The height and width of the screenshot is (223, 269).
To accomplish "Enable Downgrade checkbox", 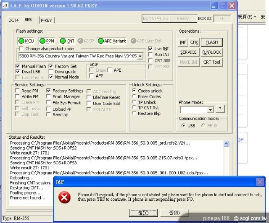I will click(50, 72).
